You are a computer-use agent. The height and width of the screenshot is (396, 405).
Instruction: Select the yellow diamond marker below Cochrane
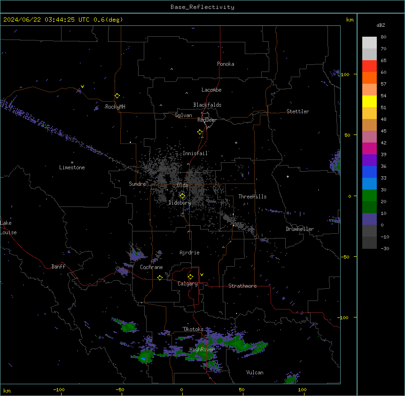160,277
